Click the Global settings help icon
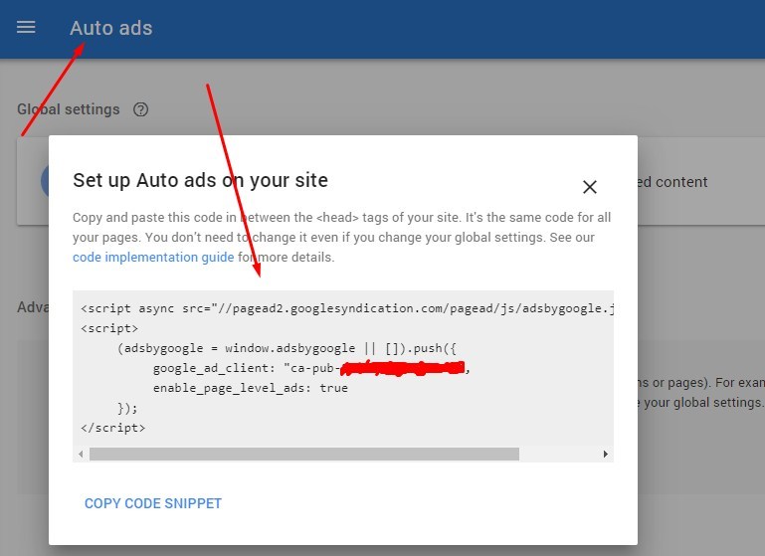765x556 pixels. [140, 109]
